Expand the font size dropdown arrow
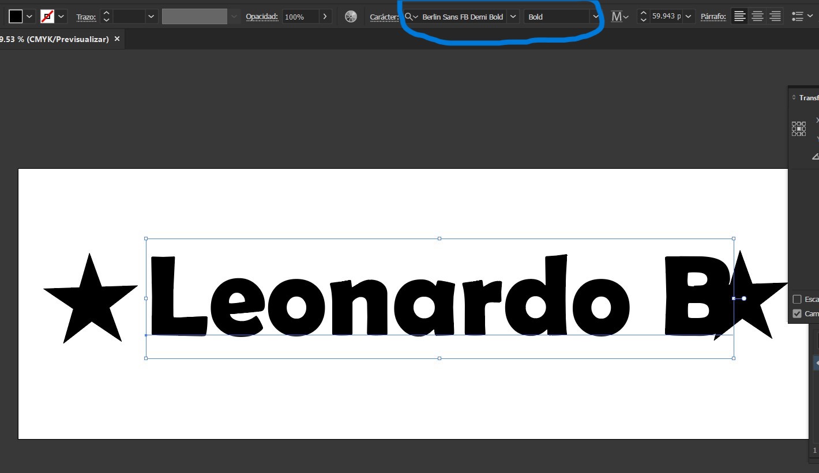Viewport: 819px width, 473px height. click(688, 17)
